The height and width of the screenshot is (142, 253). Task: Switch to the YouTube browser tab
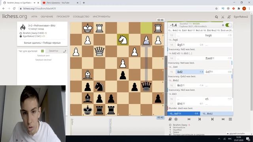[x=60, y=3]
